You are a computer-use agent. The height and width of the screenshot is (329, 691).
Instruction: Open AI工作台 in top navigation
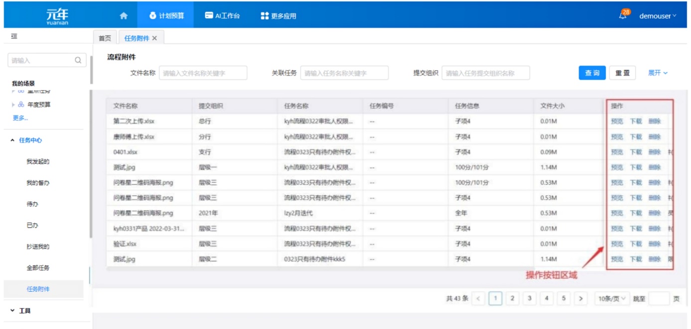(222, 16)
